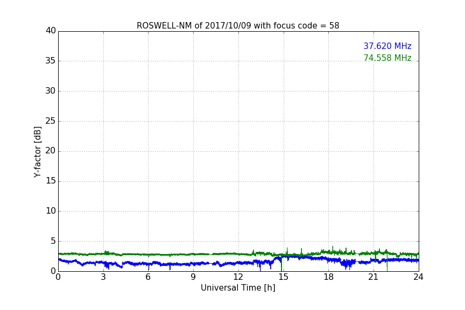Click the x-axis tick label '18'

[329, 277]
